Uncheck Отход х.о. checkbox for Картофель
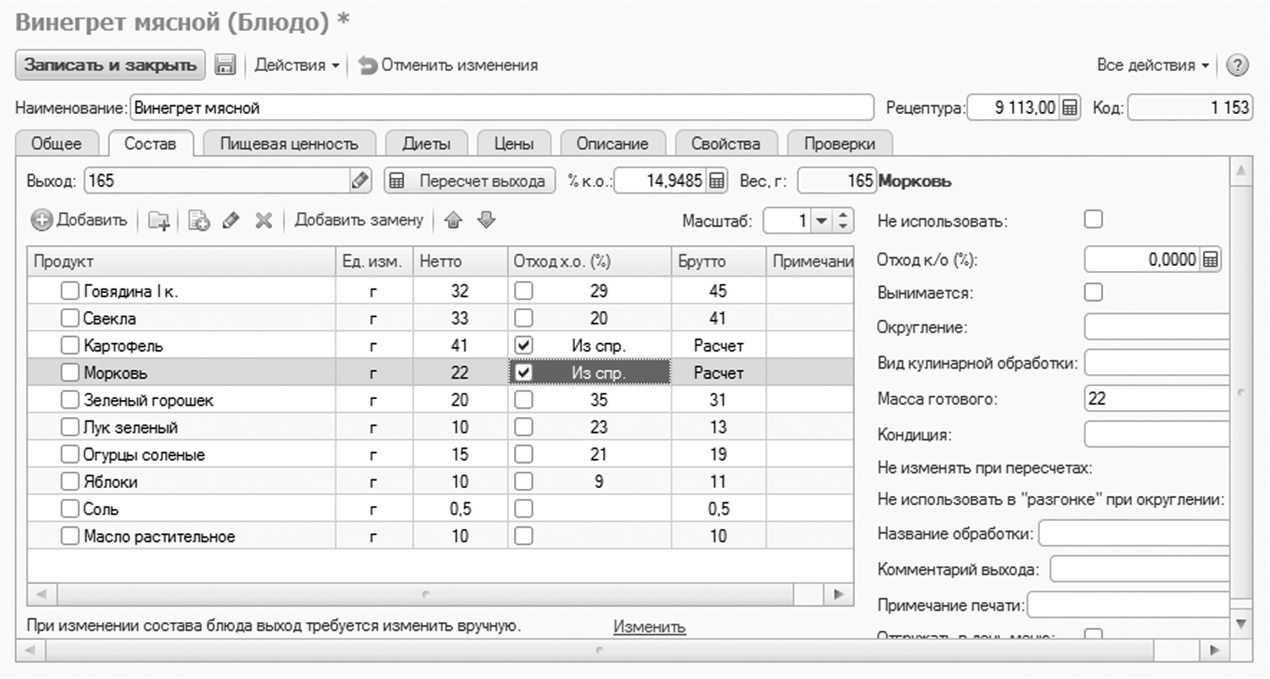Image resolution: width=1270 pixels, height=679 pixels. pos(523,345)
